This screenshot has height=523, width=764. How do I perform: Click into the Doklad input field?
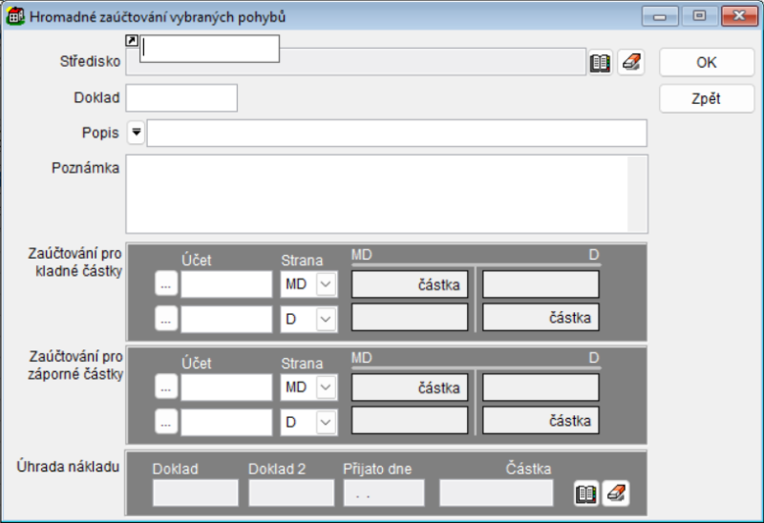tap(181, 98)
